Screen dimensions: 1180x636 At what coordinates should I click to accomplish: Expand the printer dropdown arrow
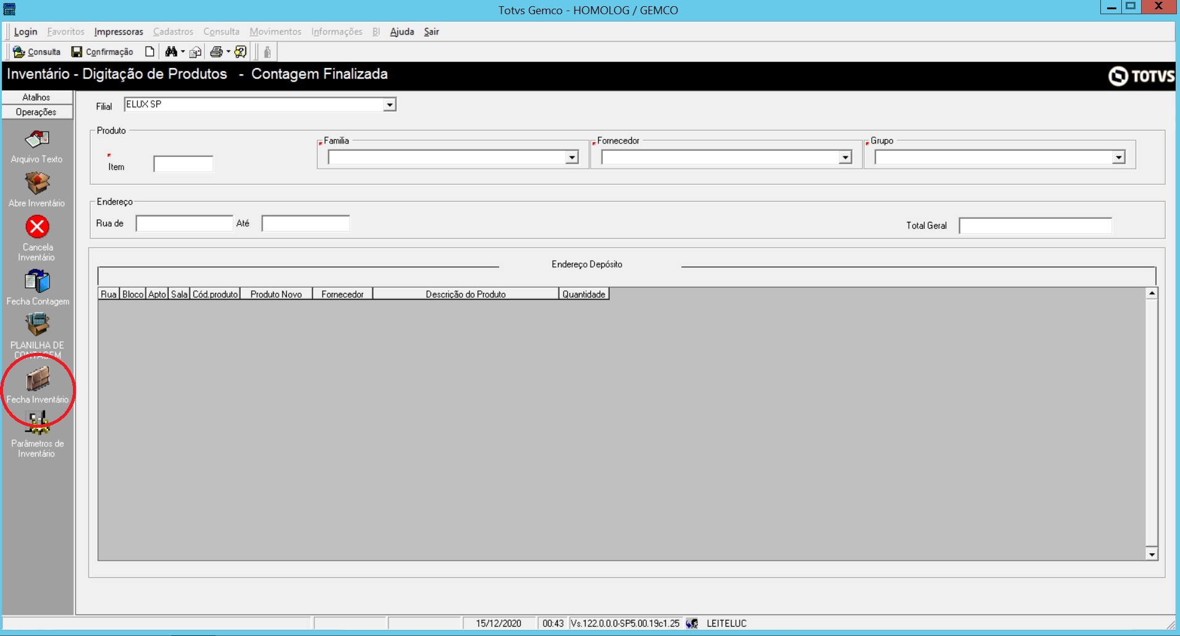tap(228, 52)
